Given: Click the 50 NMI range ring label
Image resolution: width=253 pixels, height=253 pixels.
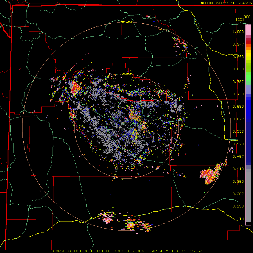Looking at the screenshot, I should coord(126,74).
